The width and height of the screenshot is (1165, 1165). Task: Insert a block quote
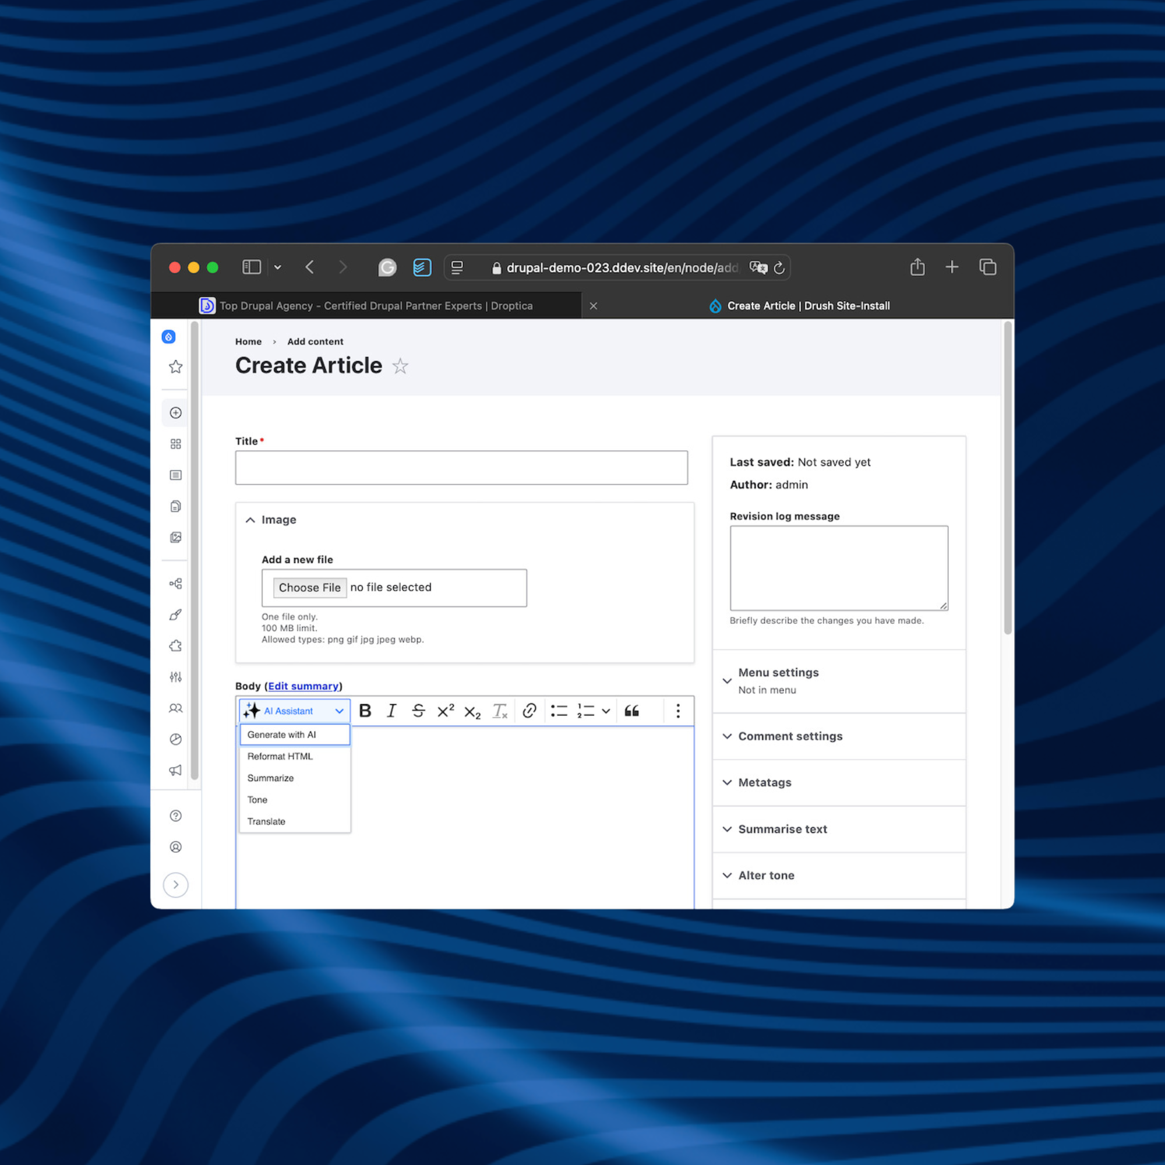pyautogui.click(x=631, y=711)
